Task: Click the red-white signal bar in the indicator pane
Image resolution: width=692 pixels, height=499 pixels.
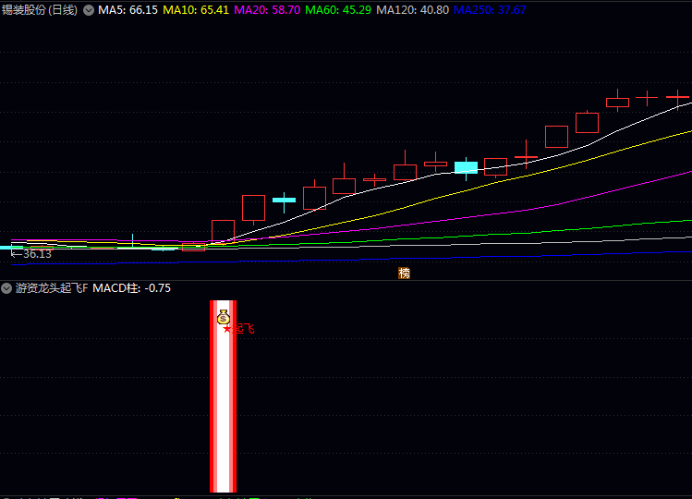Action: [x=224, y=396]
